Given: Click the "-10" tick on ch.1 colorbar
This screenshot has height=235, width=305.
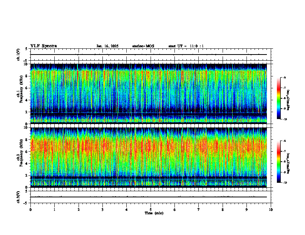Looking at the screenshot, I should tap(285, 119).
